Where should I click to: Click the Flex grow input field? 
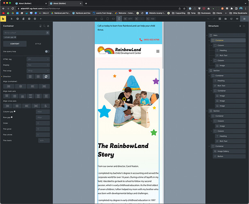43,129
